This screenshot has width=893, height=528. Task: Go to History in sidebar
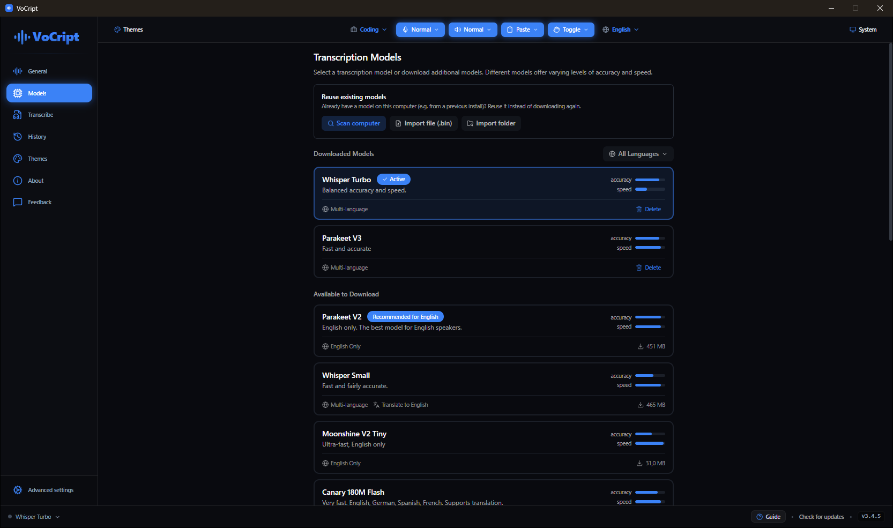coord(49,137)
